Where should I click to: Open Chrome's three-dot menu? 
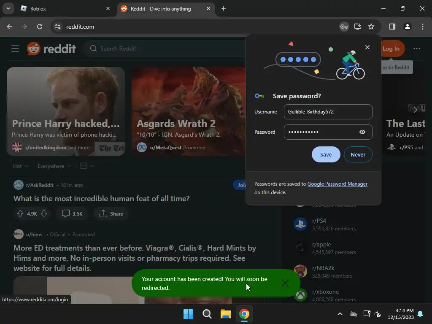pos(423,27)
